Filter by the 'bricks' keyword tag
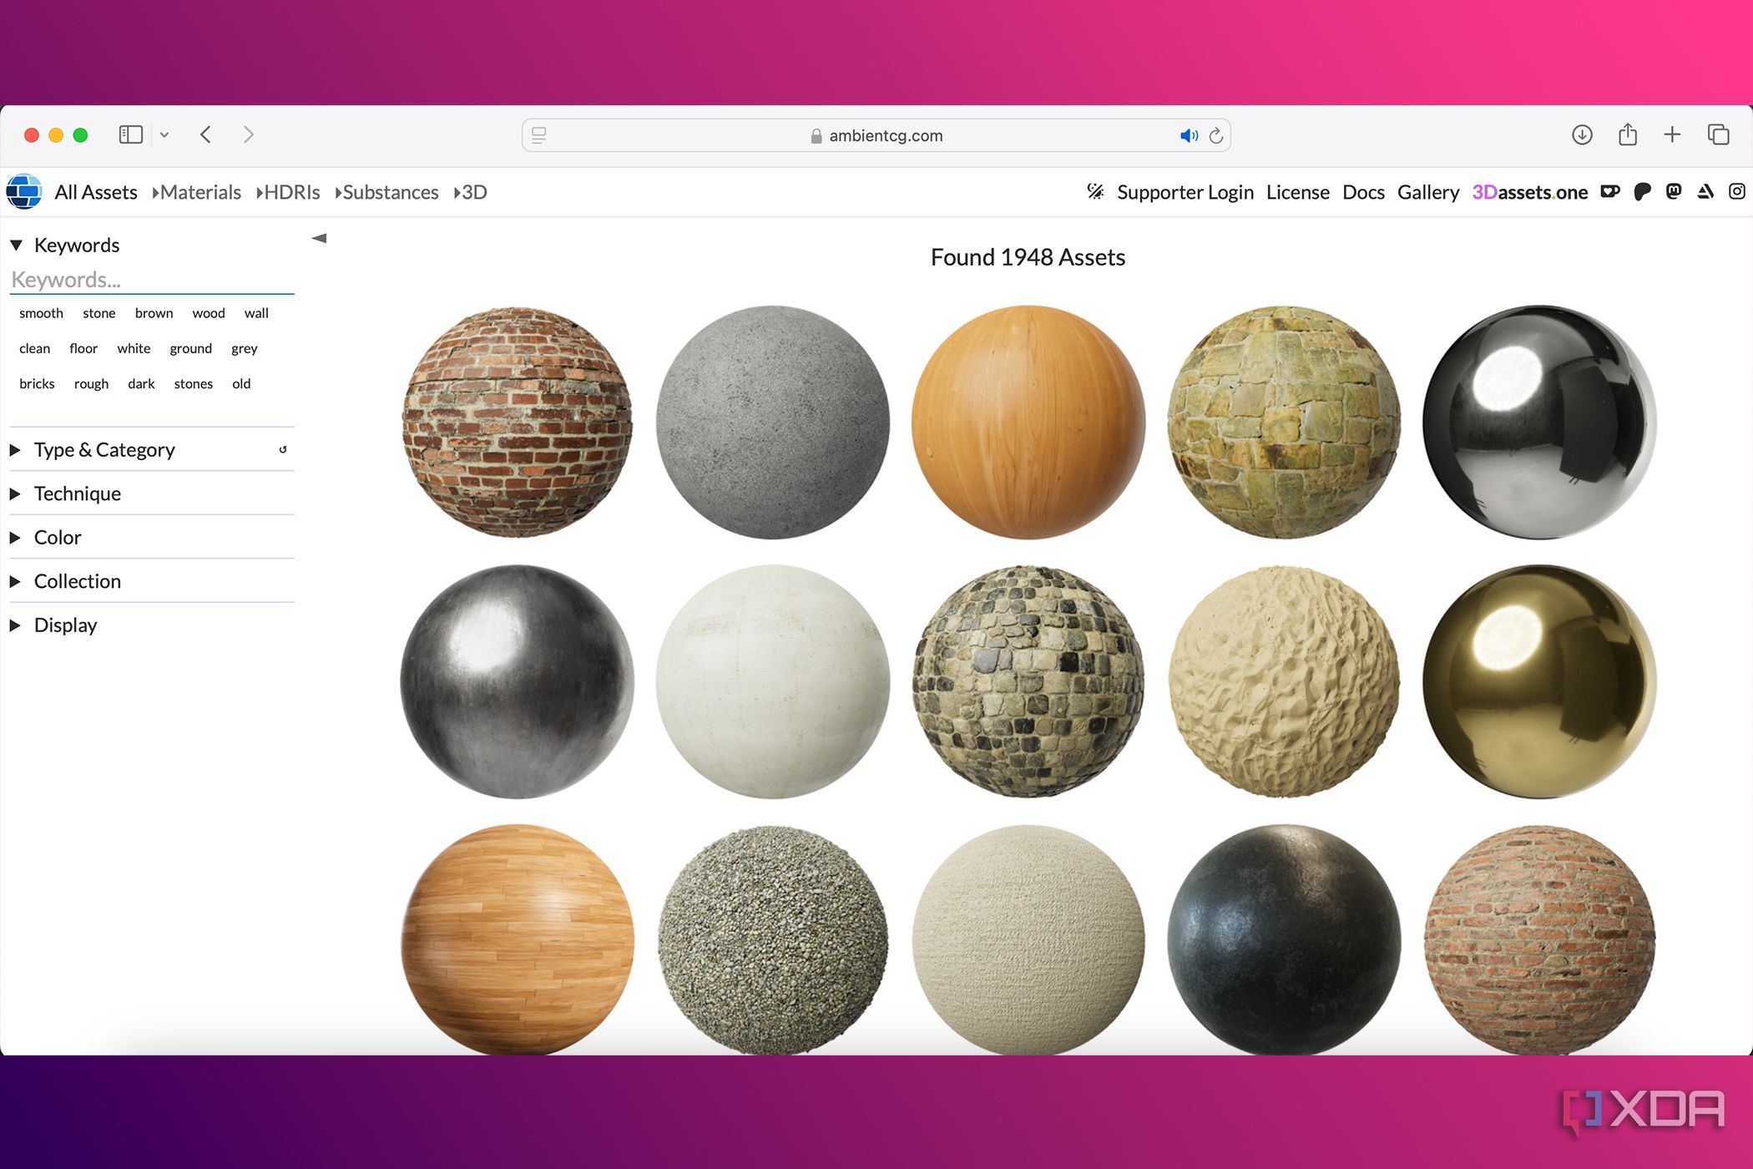 tap(37, 383)
